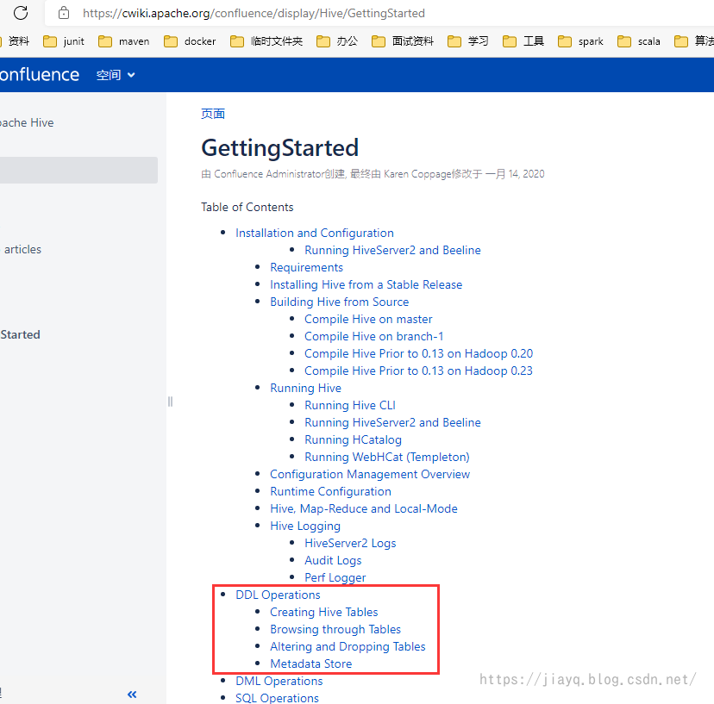The width and height of the screenshot is (714, 704).
Task: Click the browser reload icon
Action: [21, 13]
